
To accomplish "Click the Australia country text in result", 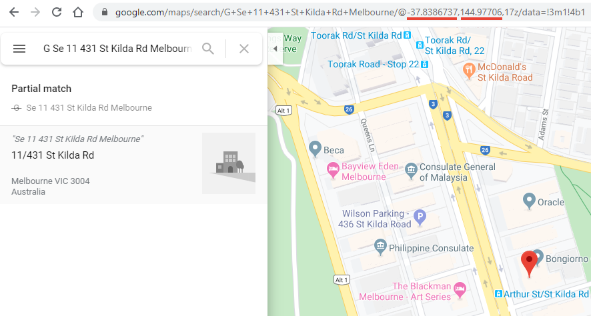I will click(28, 192).
